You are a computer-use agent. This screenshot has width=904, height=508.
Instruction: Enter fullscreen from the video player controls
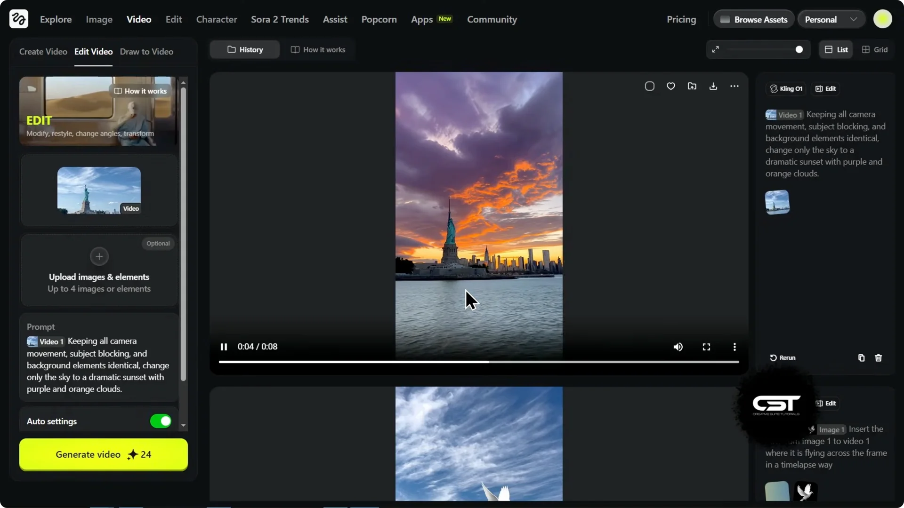pyautogui.click(x=706, y=347)
